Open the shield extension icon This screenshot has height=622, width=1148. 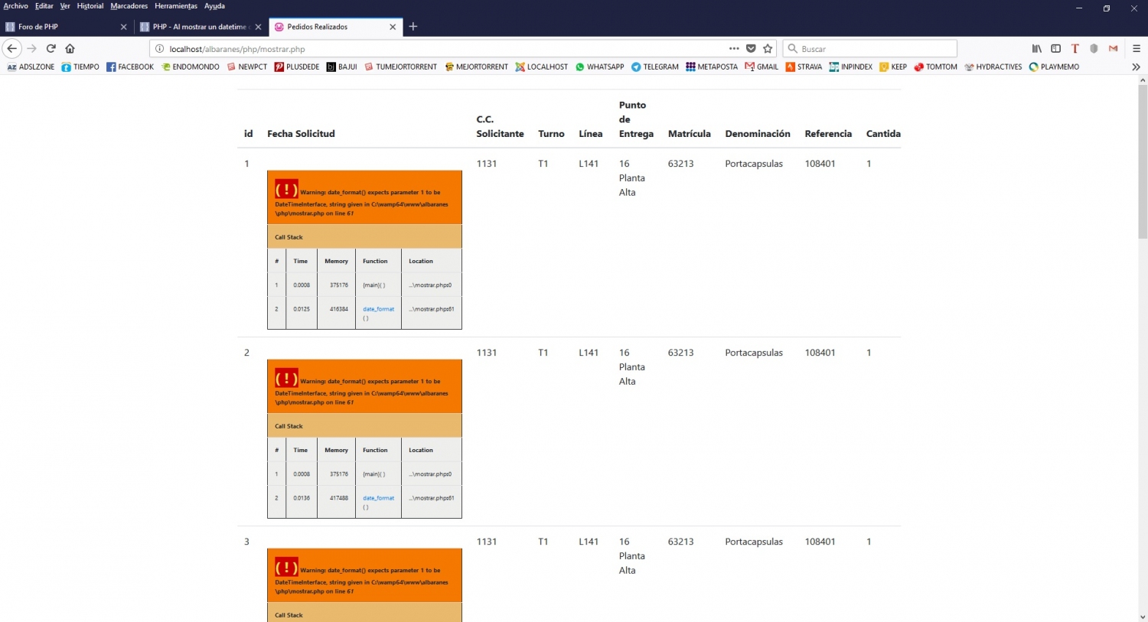(x=1094, y=48)
